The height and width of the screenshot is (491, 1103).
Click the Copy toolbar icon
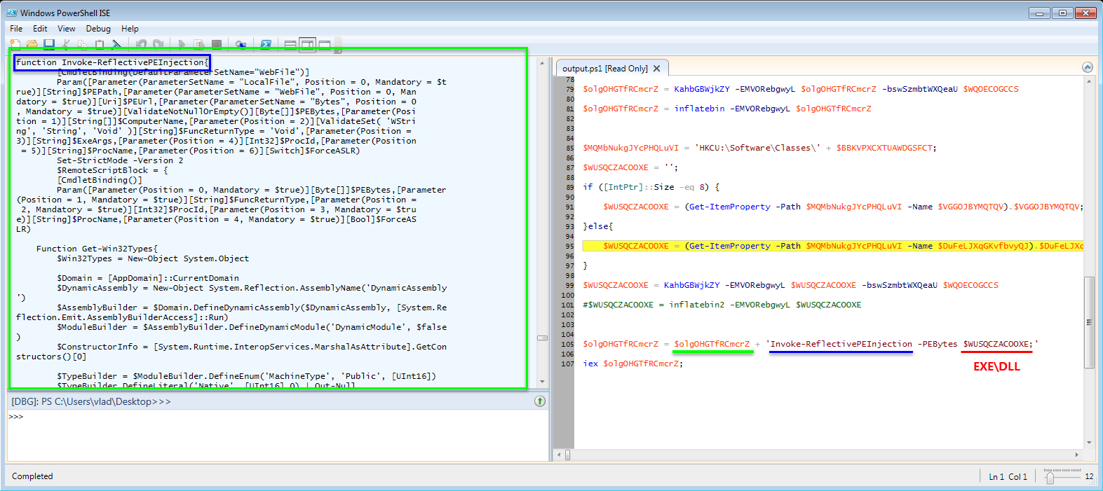pyautogui.click(x=83, y=45)
